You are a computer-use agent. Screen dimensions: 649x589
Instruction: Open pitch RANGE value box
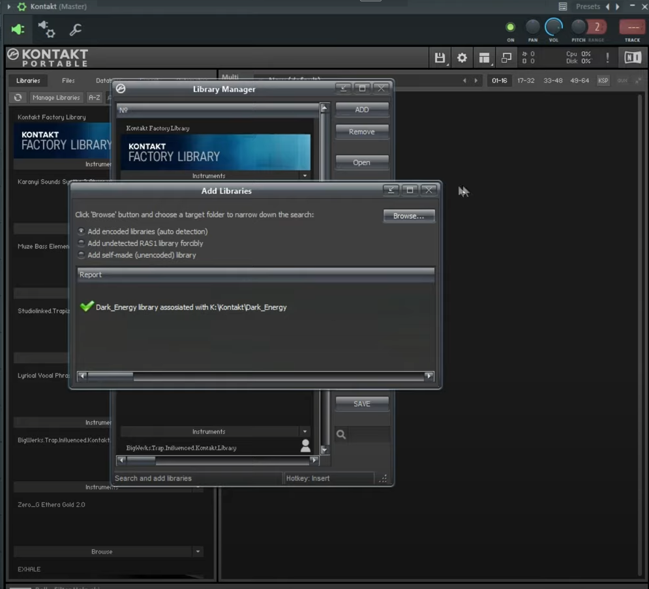pyautogui.click(x=597, y=27)
